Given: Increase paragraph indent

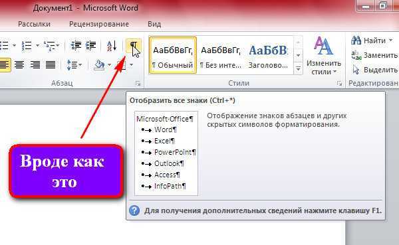Looking at the screenshot, I should 91,46.
